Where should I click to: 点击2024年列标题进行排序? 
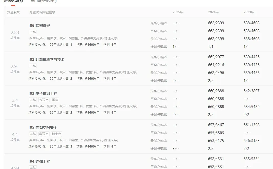[x=213, y=12]
